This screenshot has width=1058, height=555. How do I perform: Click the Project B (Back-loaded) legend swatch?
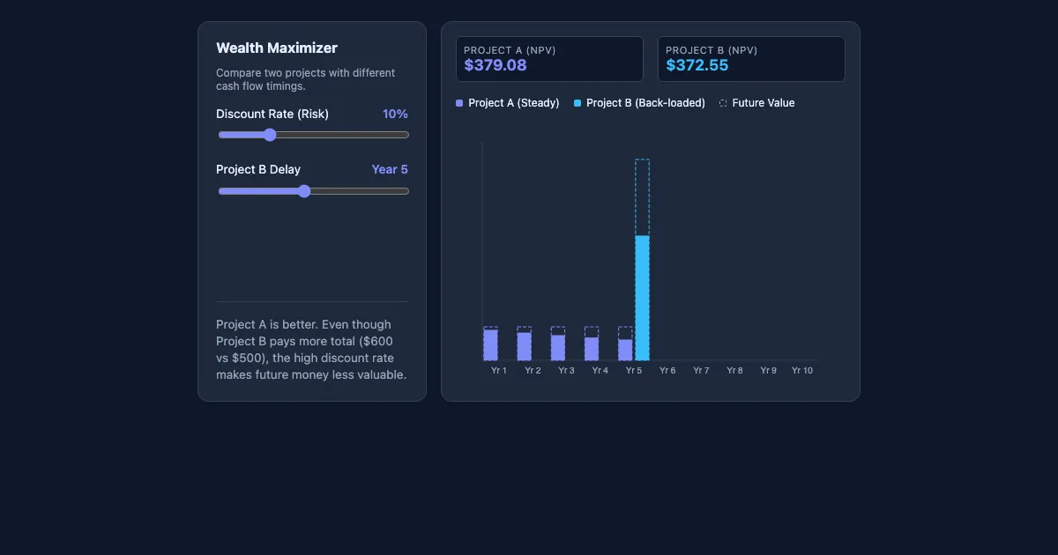coord(577,103)
